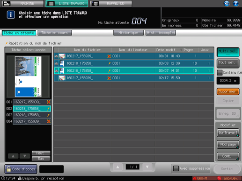Select task 001 in selected list
Viewport: 242px width, 181px height.
pyautogui.click(x=32, y=102)
